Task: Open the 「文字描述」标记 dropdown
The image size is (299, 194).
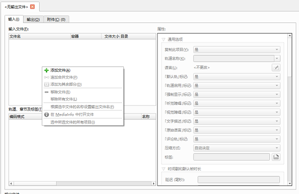Action: (237, 121)
